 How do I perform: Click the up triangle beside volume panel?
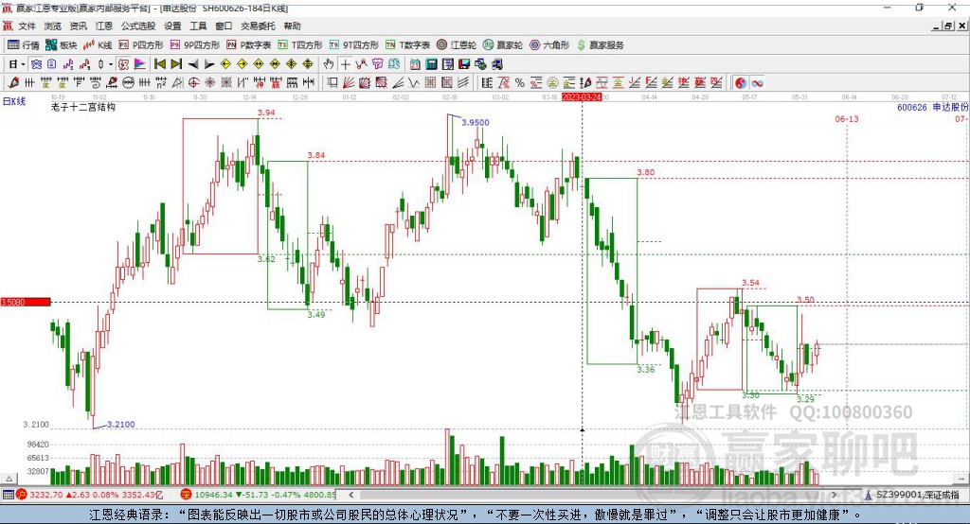(9, 479)
